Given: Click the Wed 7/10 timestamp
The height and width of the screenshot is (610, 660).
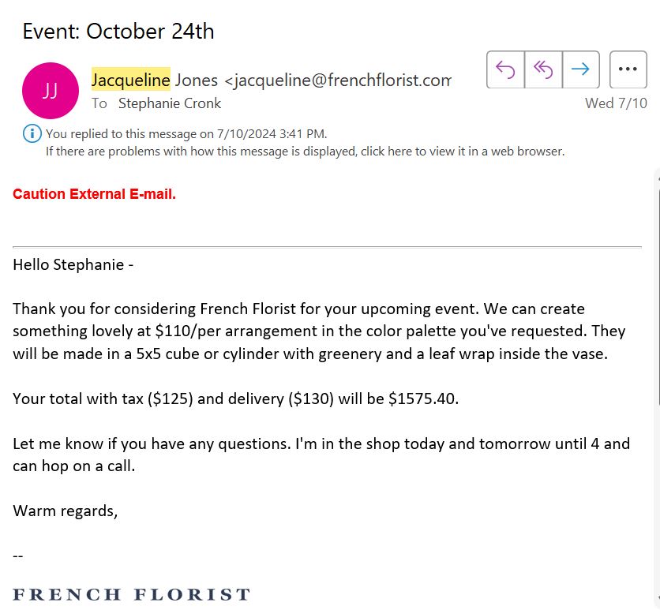Looking at the screenshot, I should pos(616,103).
